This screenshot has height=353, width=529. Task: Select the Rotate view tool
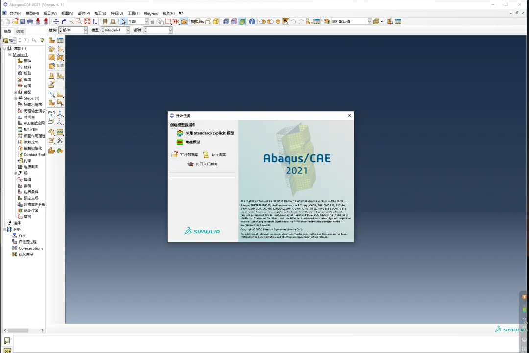64,22
